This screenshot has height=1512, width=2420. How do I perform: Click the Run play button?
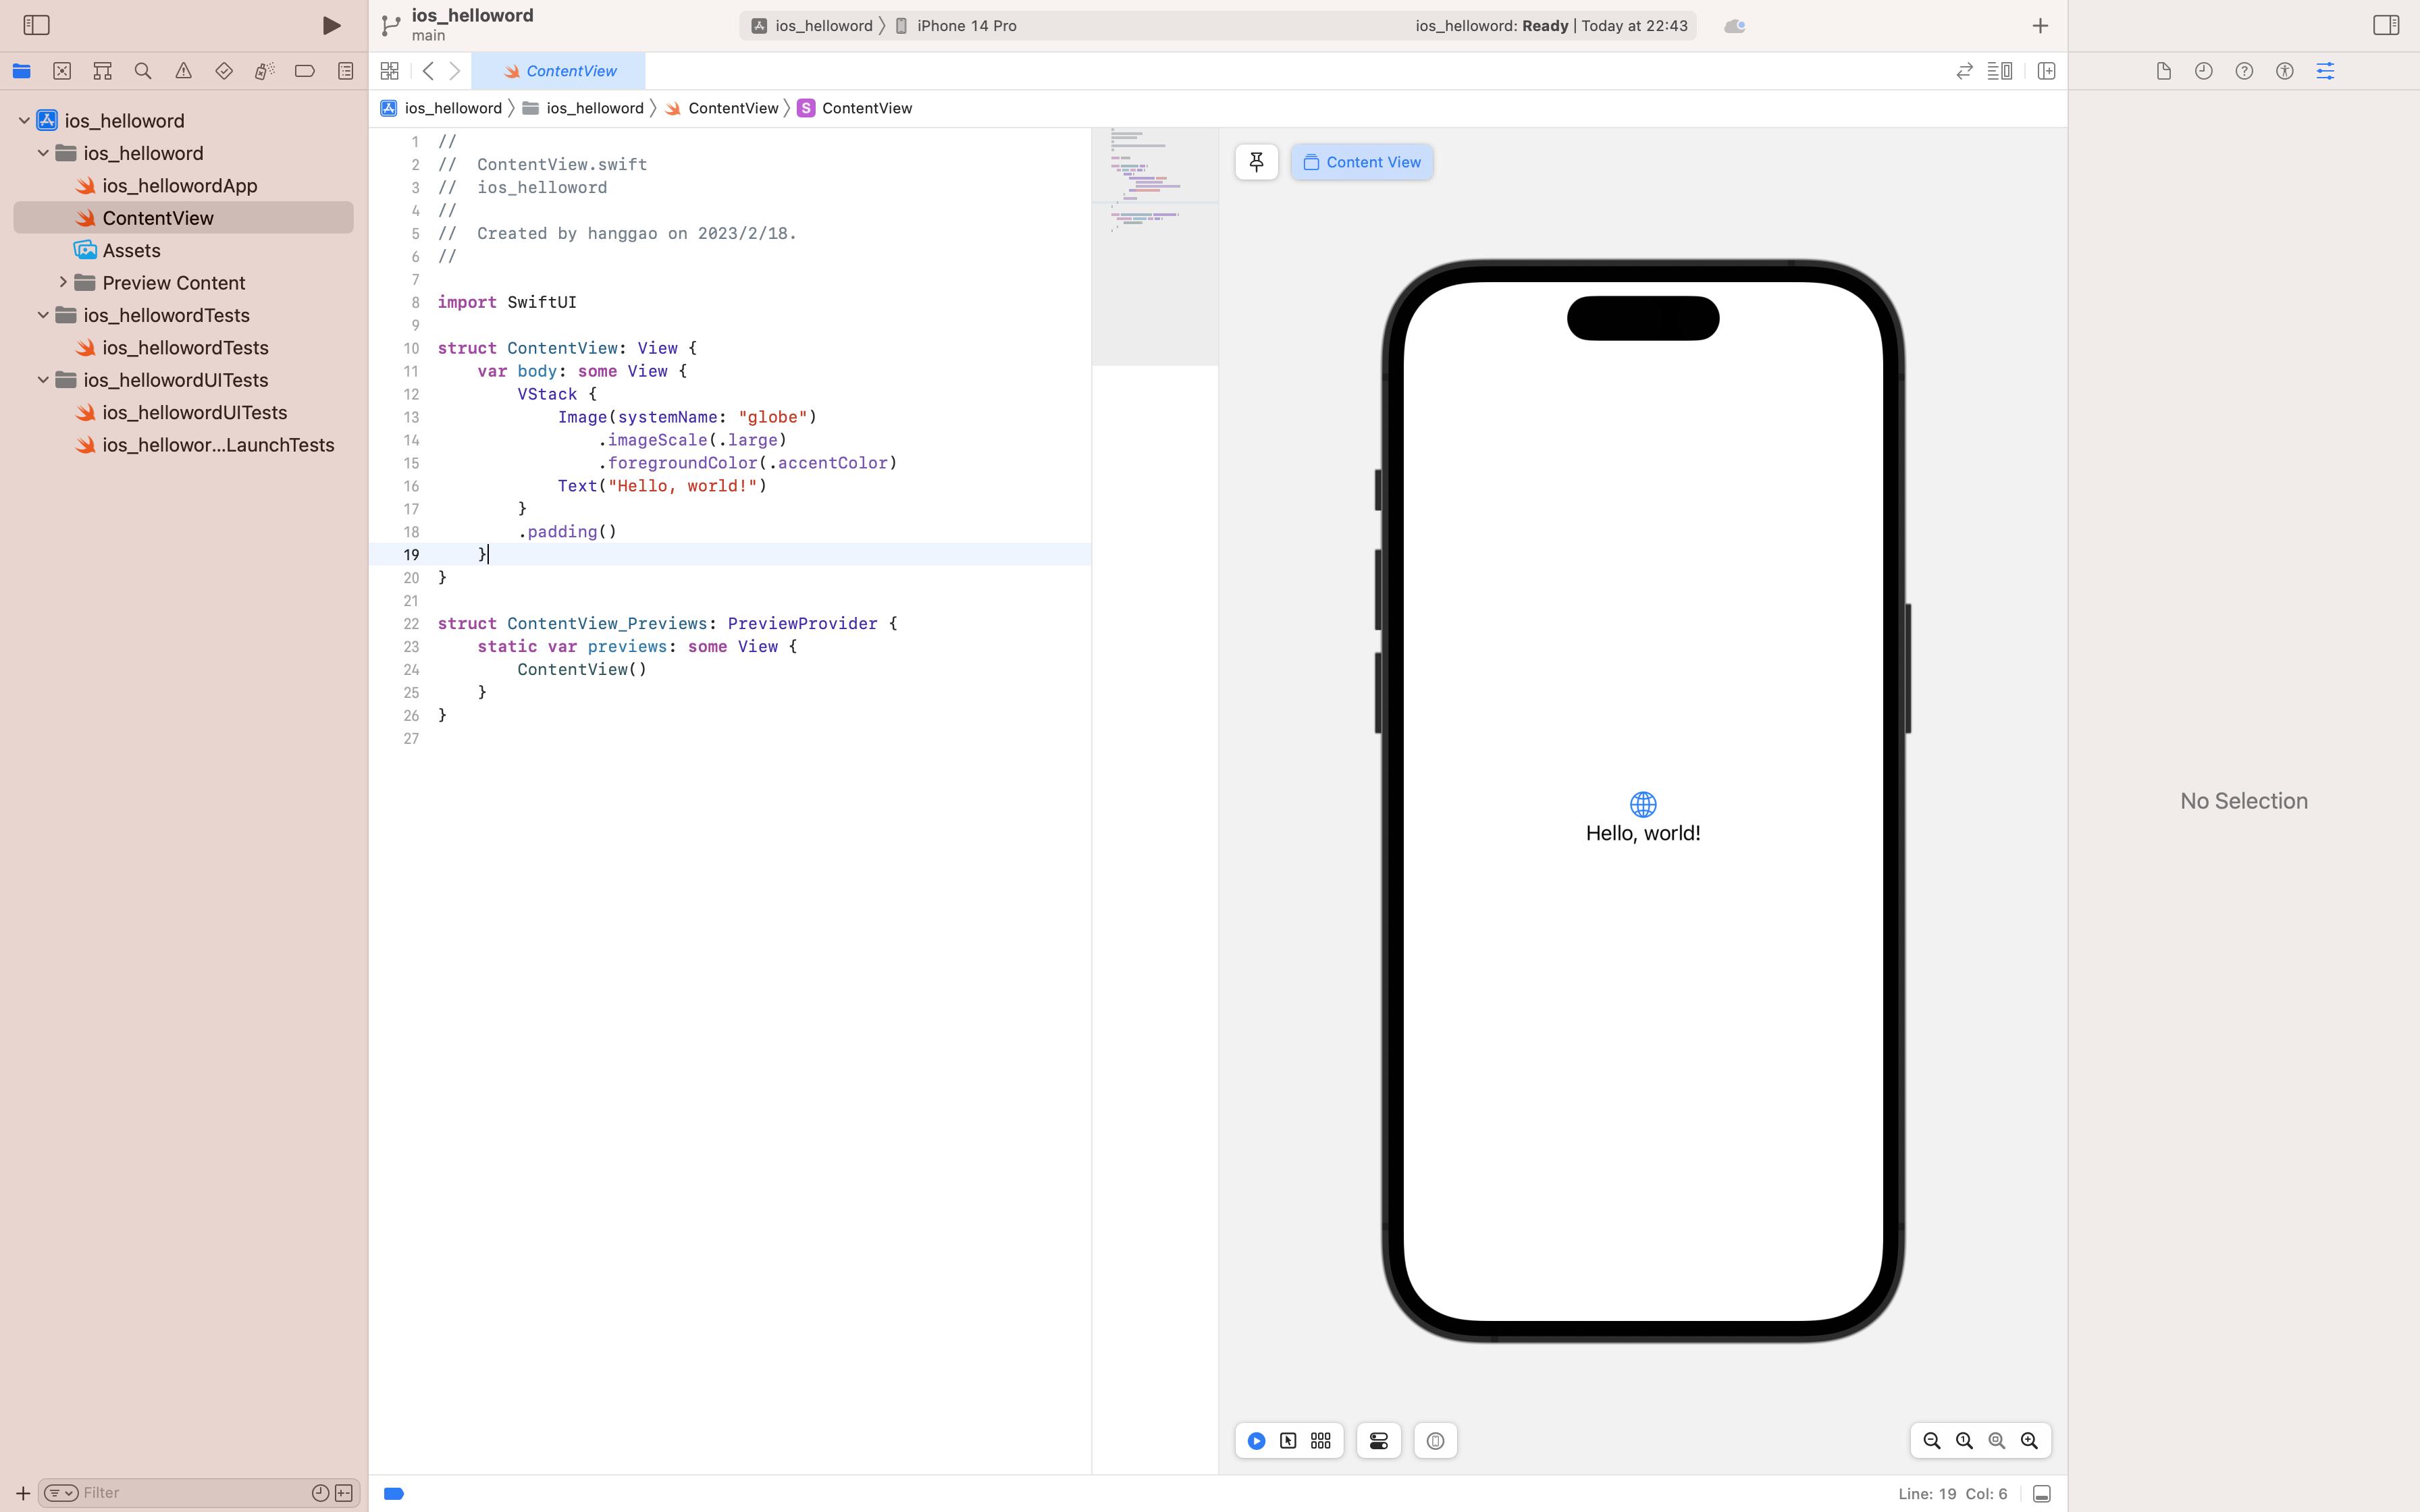[331, 26]
